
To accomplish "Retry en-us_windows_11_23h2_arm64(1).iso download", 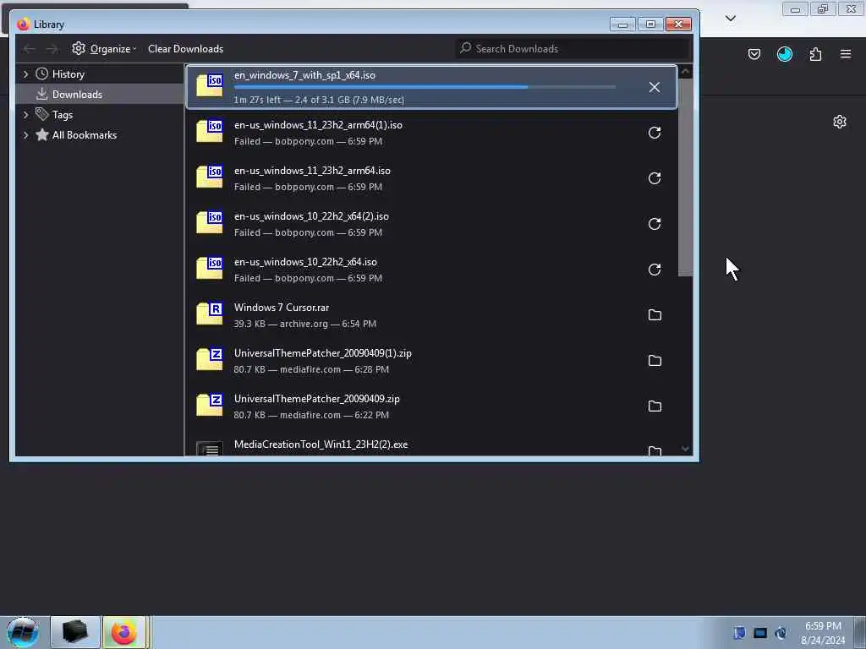I will point(655,133).
